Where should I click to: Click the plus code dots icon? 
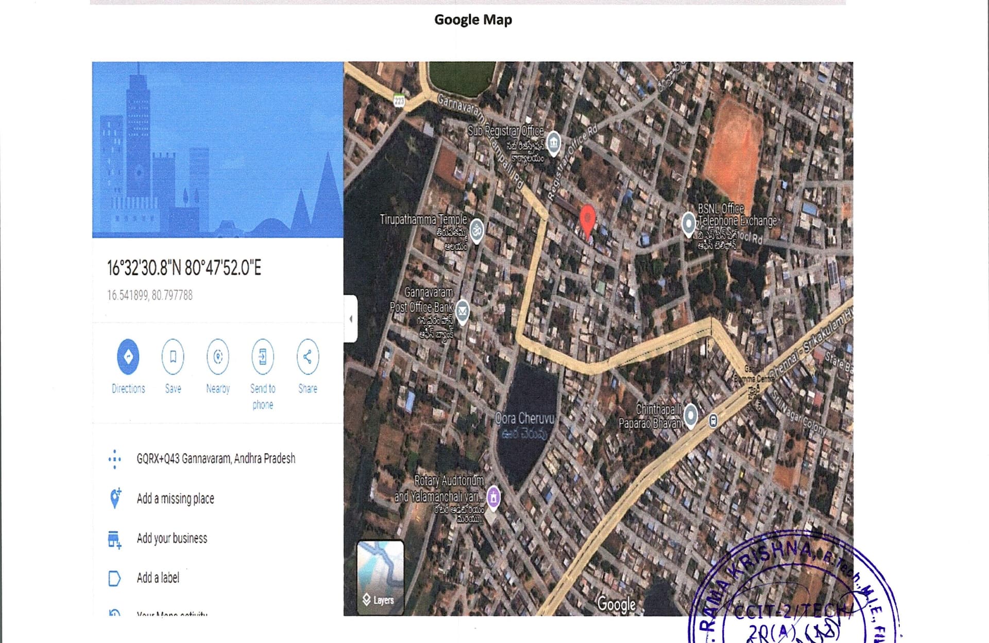pos(114,459)
